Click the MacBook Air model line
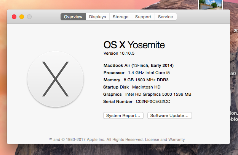238x155 pixels. click(139, 65)
